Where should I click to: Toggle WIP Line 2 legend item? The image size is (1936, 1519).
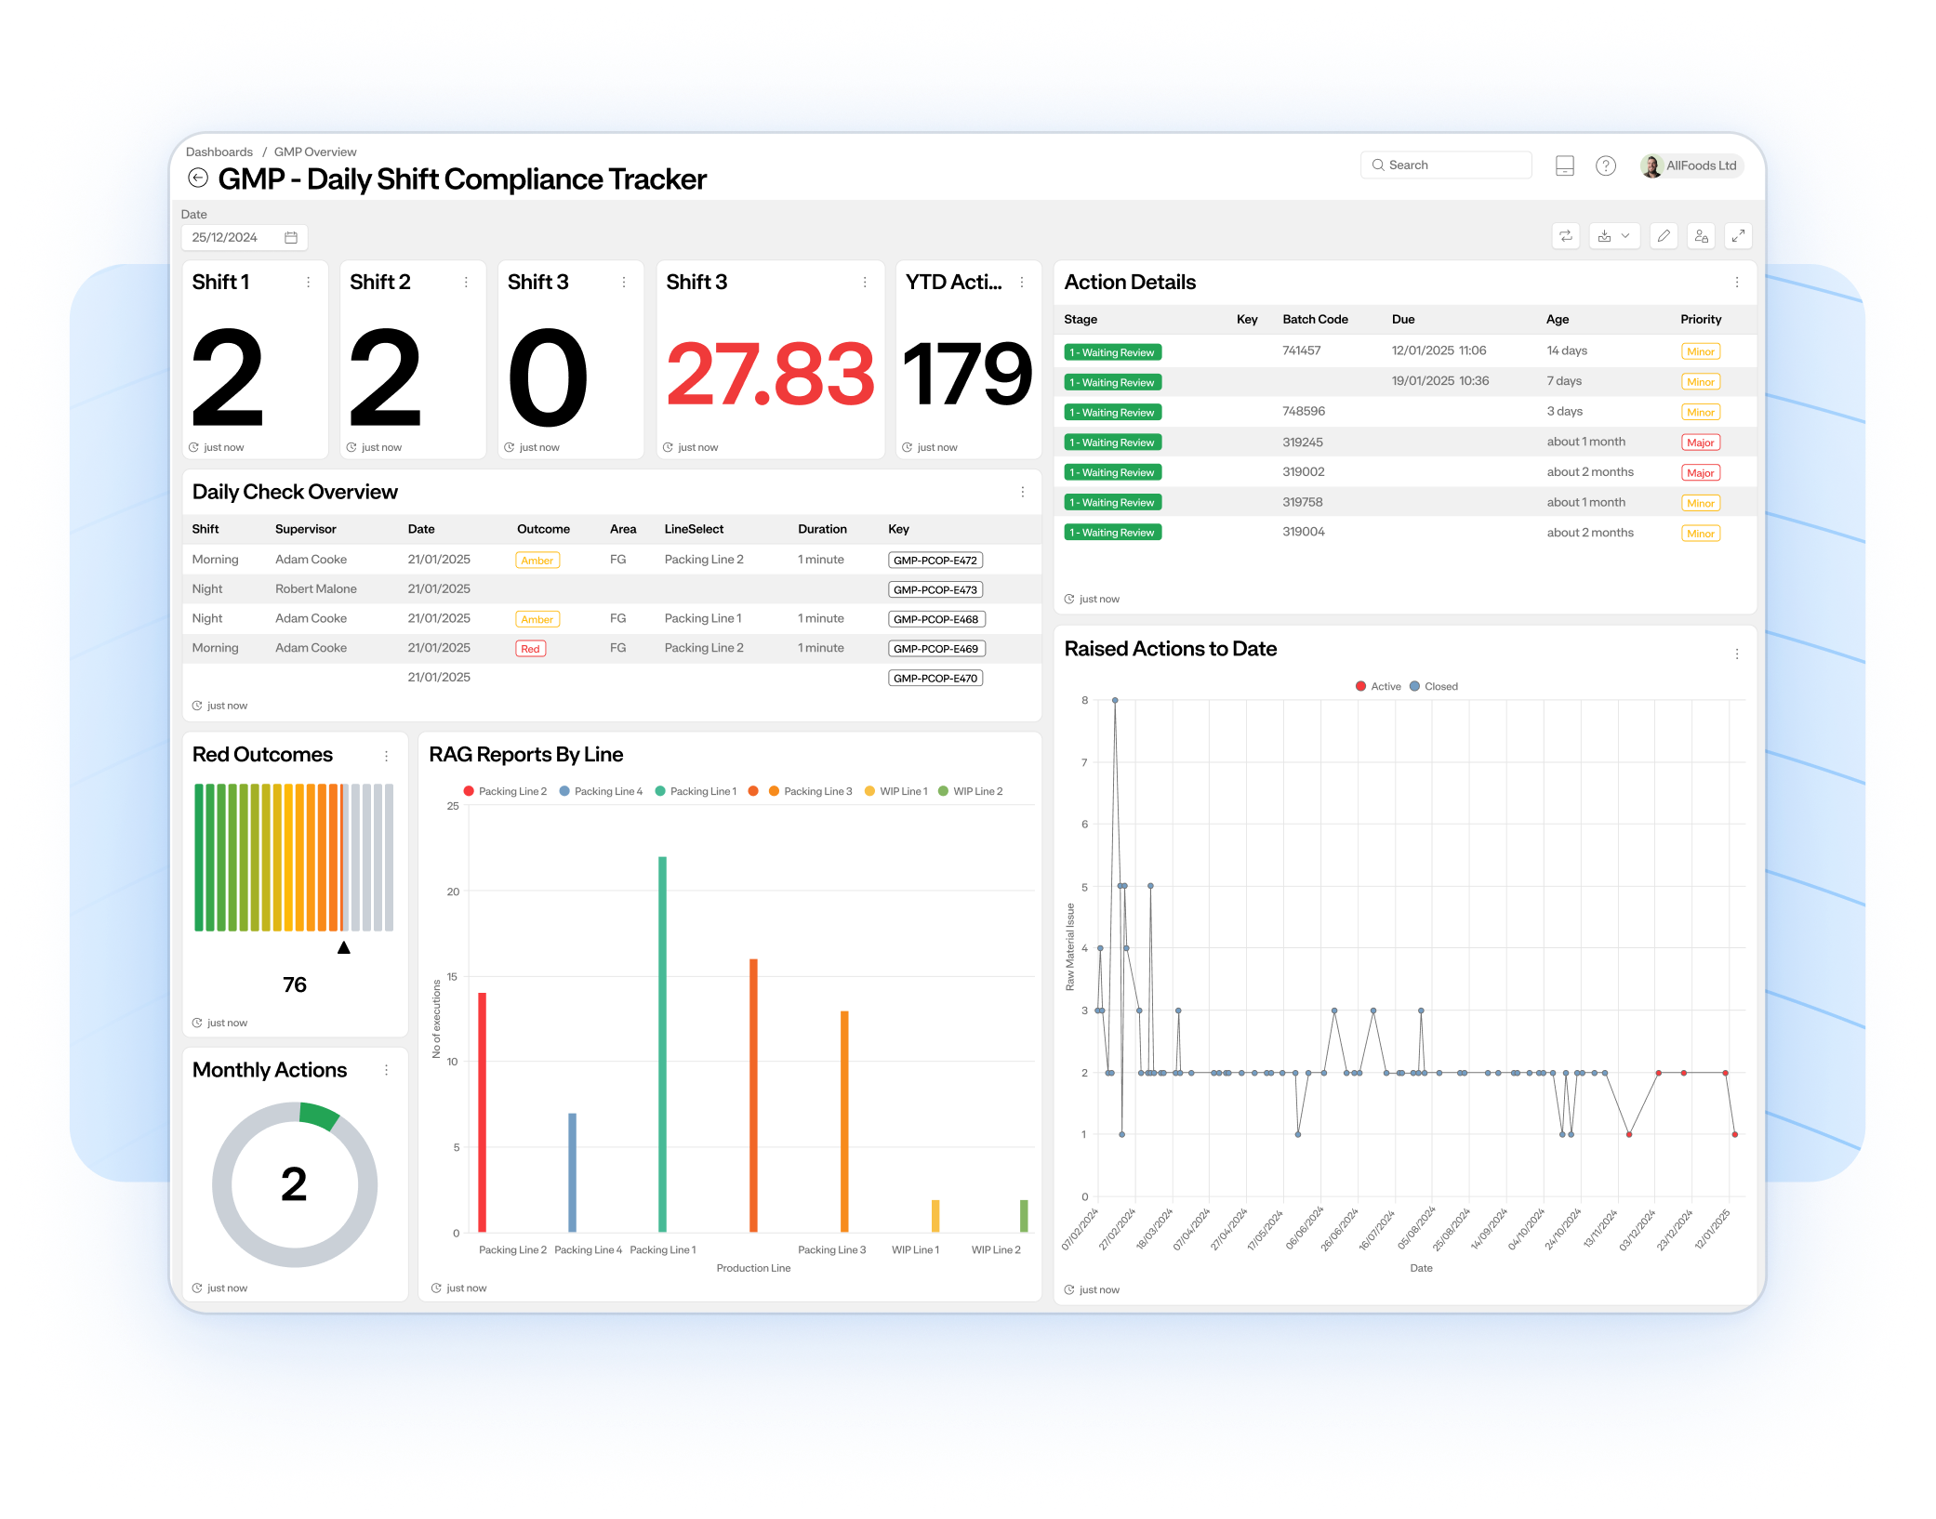click(x=971, y=791)
